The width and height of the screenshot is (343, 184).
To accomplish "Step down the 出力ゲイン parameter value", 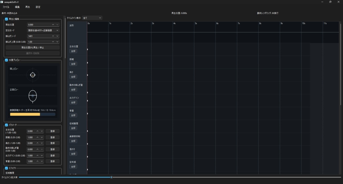I will point(42,156).
